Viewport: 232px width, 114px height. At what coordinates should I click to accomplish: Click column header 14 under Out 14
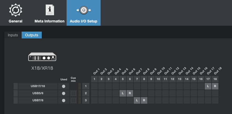pos(187,79)
